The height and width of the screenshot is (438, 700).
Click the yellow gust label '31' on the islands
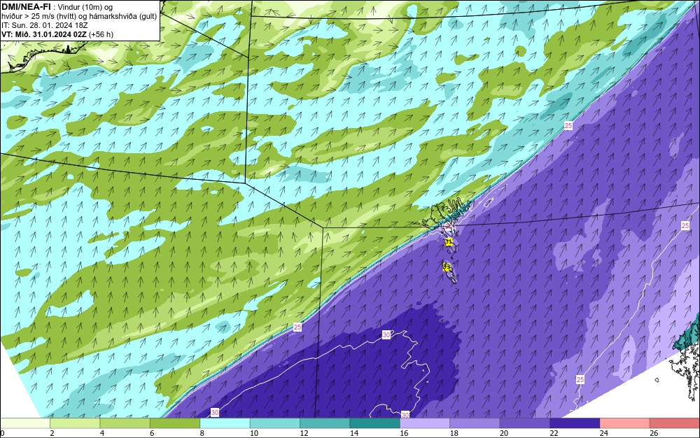point(449,242)
